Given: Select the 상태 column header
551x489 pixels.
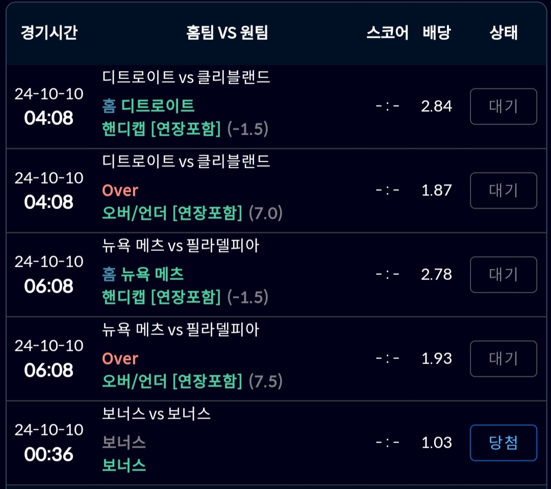Looking at the screenshot, I should click(503, 32).
